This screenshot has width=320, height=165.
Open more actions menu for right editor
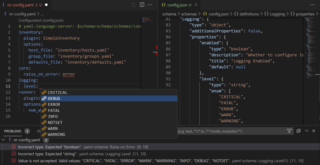312,5
